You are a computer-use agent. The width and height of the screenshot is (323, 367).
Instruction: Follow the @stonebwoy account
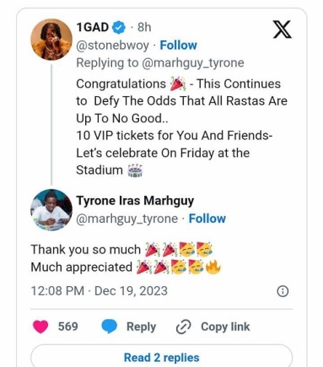[178, 46]
